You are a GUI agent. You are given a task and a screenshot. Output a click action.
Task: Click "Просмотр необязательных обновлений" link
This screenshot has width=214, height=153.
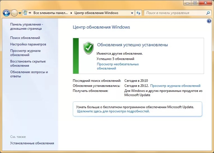[x=118, y=66]
